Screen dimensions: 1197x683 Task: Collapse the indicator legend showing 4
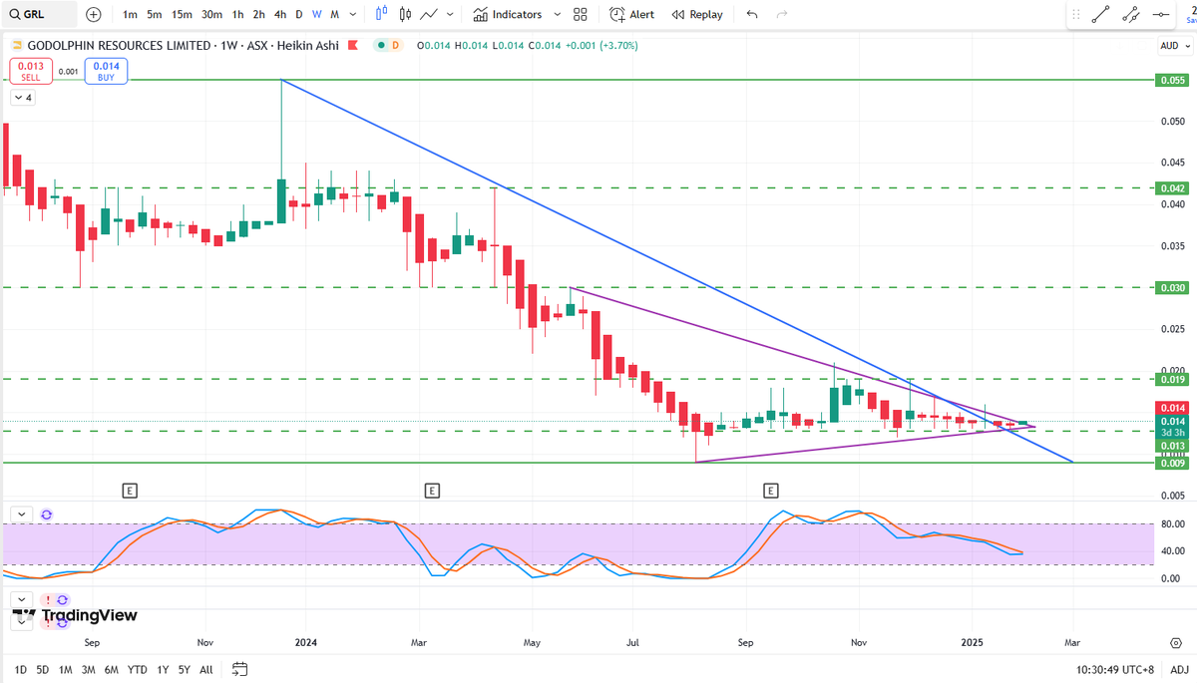(23, 98)
